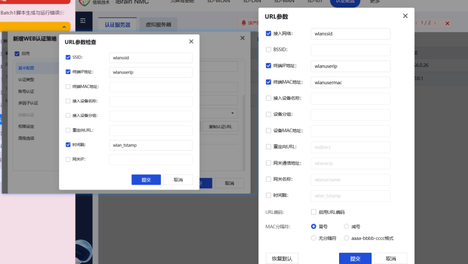
Task: Select 认证类型 in the policy side menu
Action: [x=26, y=79]
